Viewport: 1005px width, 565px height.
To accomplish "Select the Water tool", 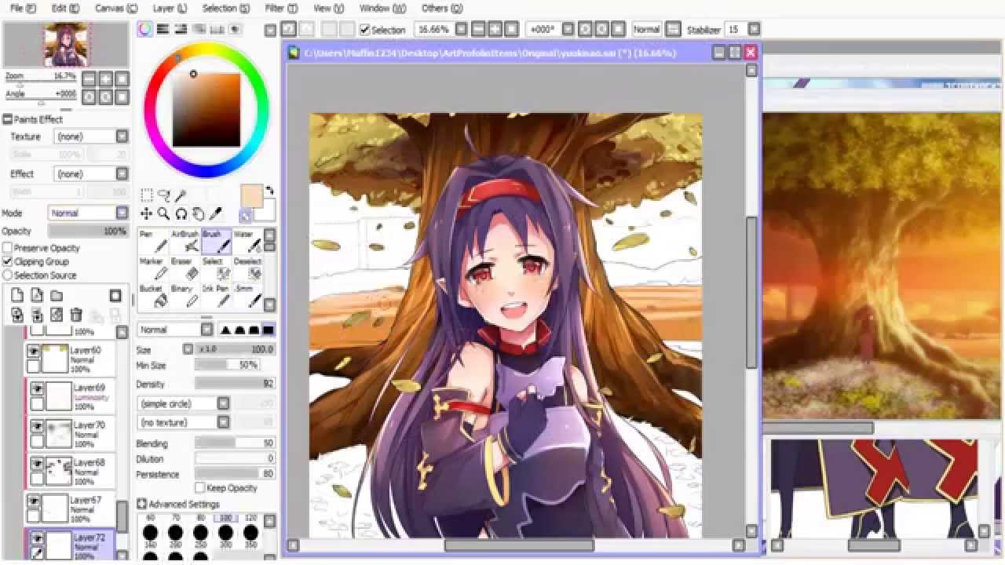I will coord(247,241).
